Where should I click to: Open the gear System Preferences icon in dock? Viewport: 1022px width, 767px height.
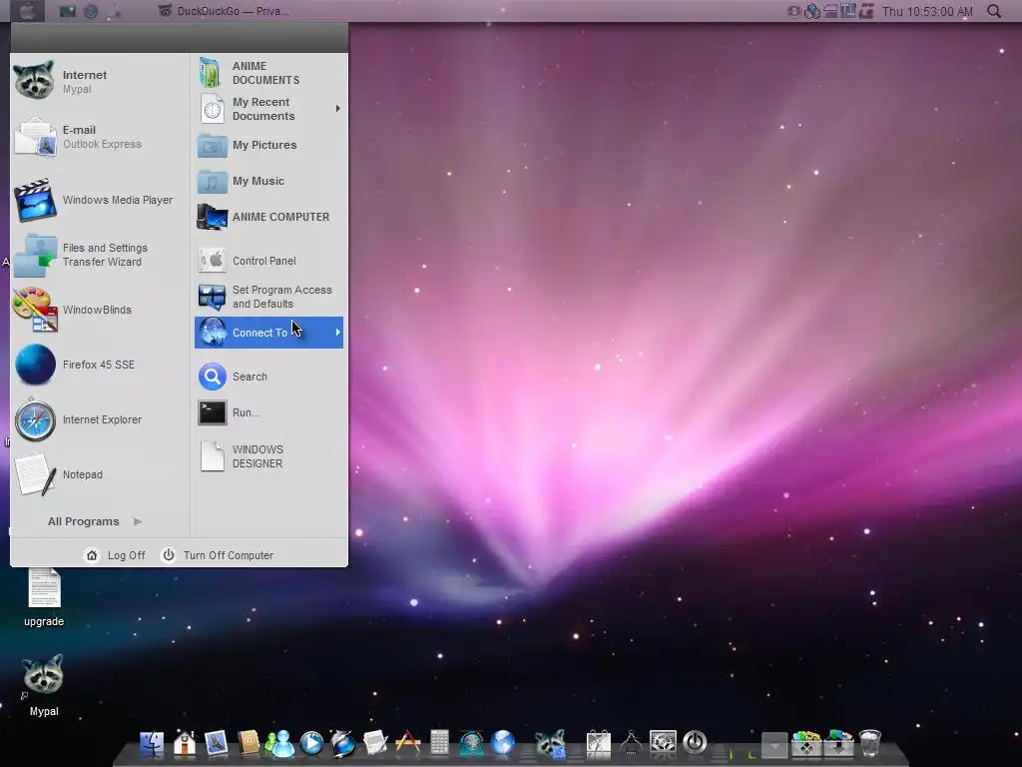tap(663, 744)
